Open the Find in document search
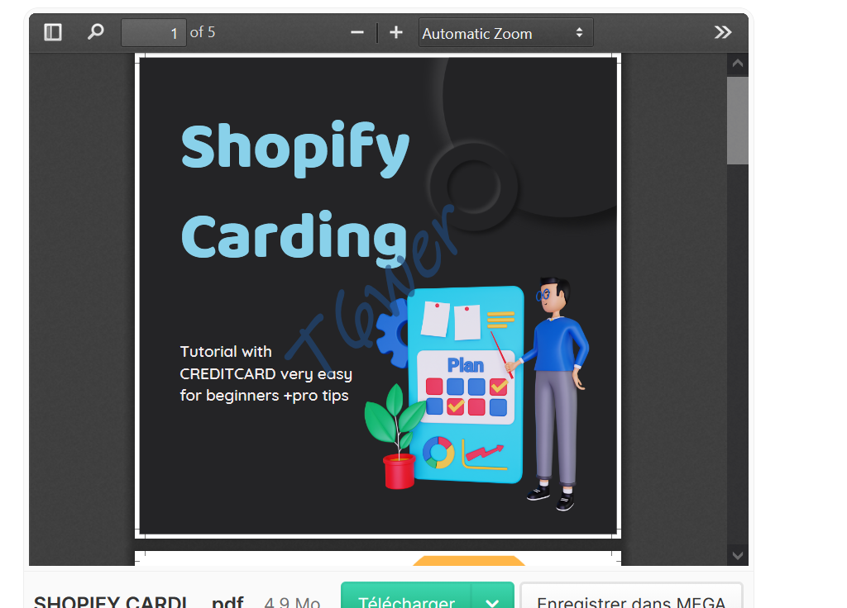The height and width of the screenshot is (608, 847). point(95,31)
